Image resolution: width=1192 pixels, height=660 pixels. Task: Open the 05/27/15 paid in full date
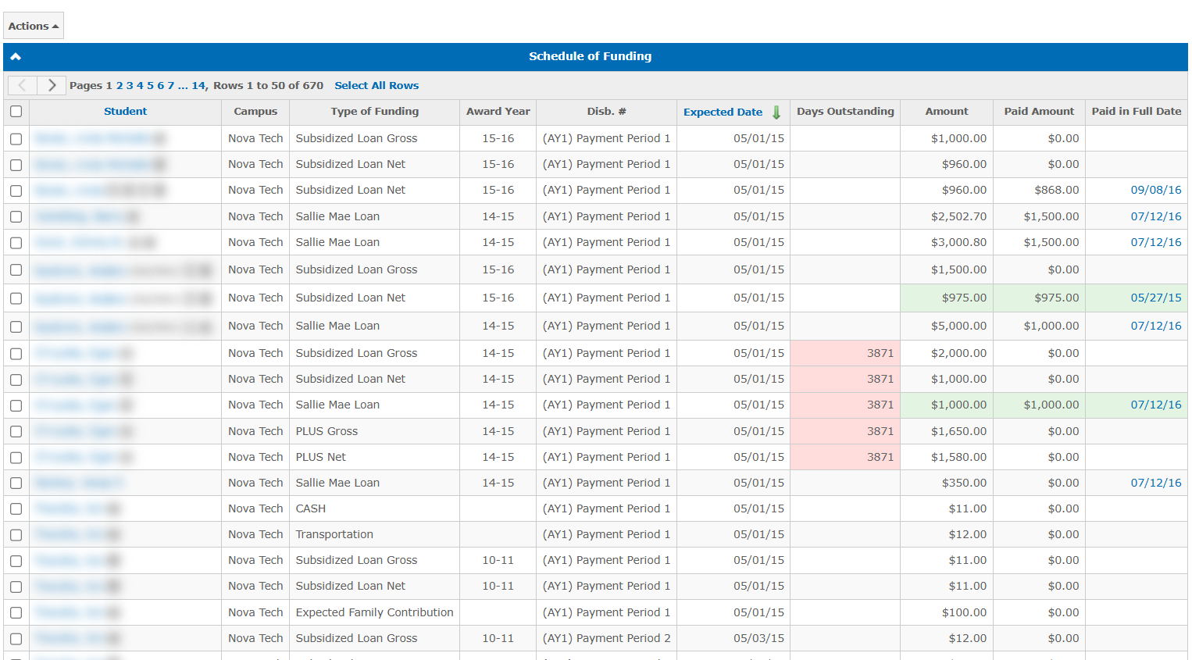click(1156, 298)
